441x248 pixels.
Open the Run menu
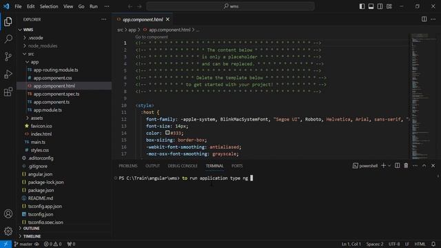(x=94, y=6)
